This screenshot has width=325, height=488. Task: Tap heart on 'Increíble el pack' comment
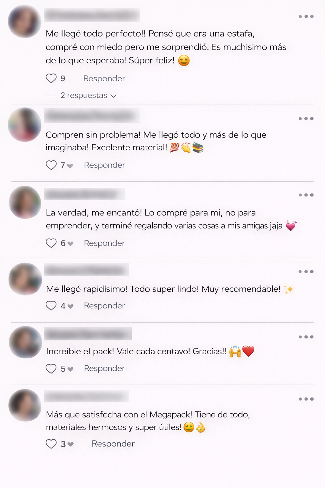(x=51, y=369)
